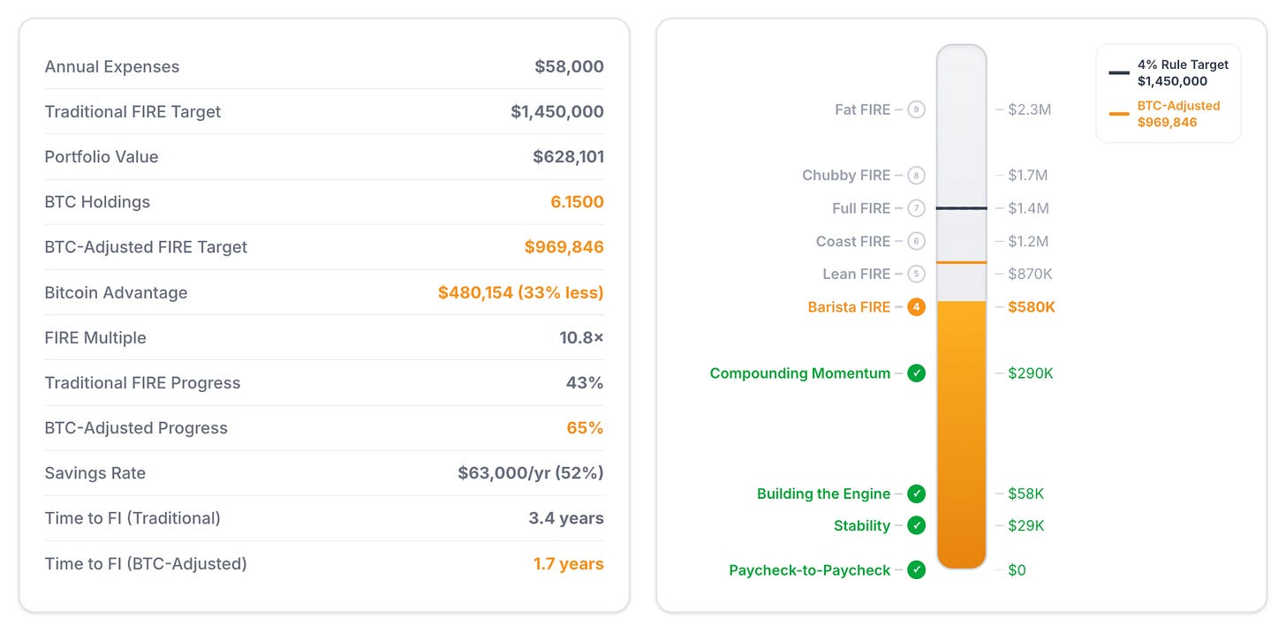Click the green check beside Paycheck-to-Paycheck
Viewport: 1286px width, 633px height.
pyautogui.click(x=917, y=570)
